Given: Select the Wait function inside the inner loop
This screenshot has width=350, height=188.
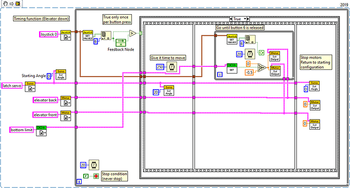Looking at the screenshot, I should [x=250, y=54].
